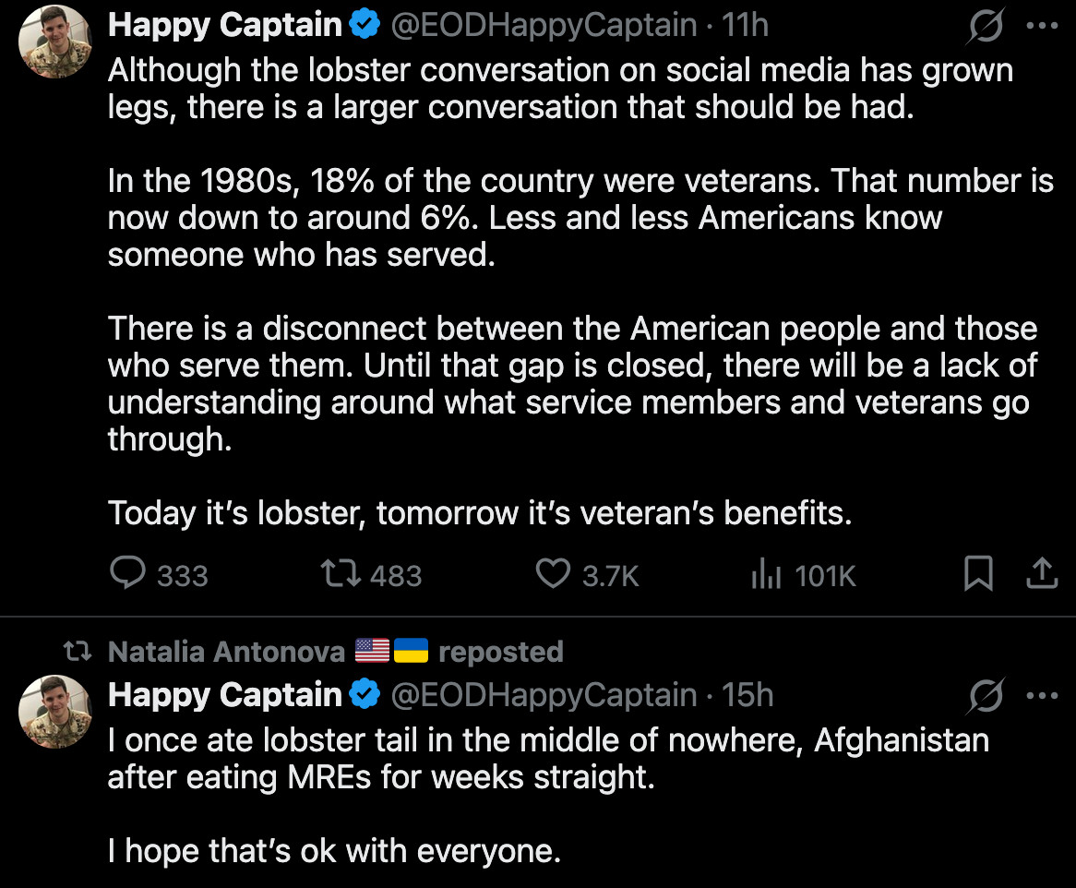Viewport: 1076px width, 888px height.
Task: Open Happy Captain profile name in first tweet
Action: pyautogui.click(x=224, y=26)
